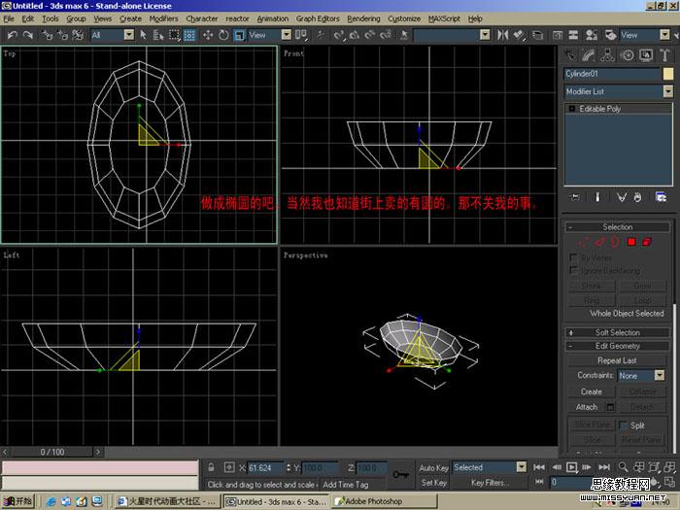Screen dimensions: 680x510
Task: Click the Repeat Last button
Action: coord(617,360)
